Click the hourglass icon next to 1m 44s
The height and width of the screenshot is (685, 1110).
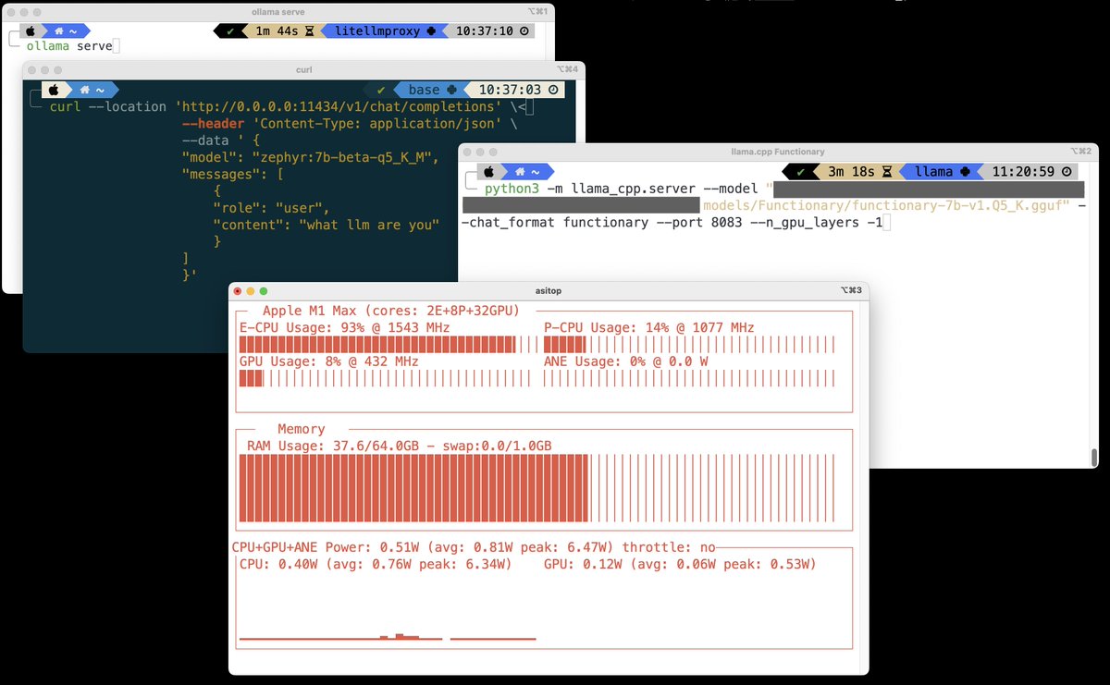tap(309, 31)
